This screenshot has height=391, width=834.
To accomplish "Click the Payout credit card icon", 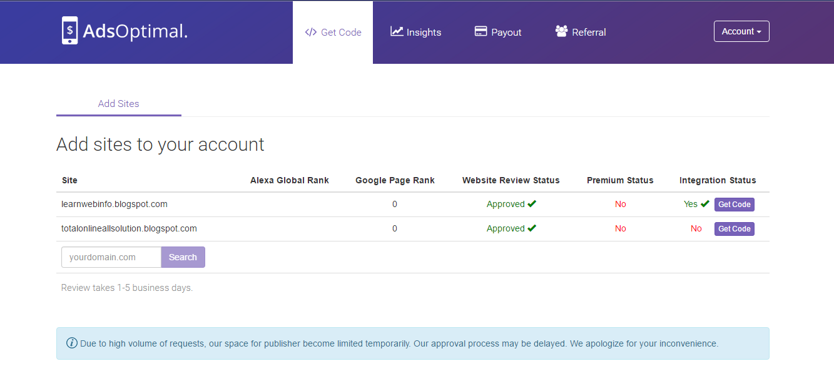I will [481, 31].
